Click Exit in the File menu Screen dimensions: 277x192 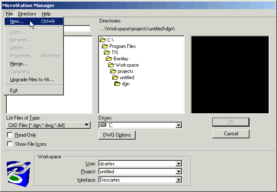(34, 90)
